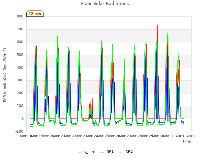The height and width of the screenshot is (158, 211).
Task: Click the 100 y-axis tick label
Action: tap(20, 106)
